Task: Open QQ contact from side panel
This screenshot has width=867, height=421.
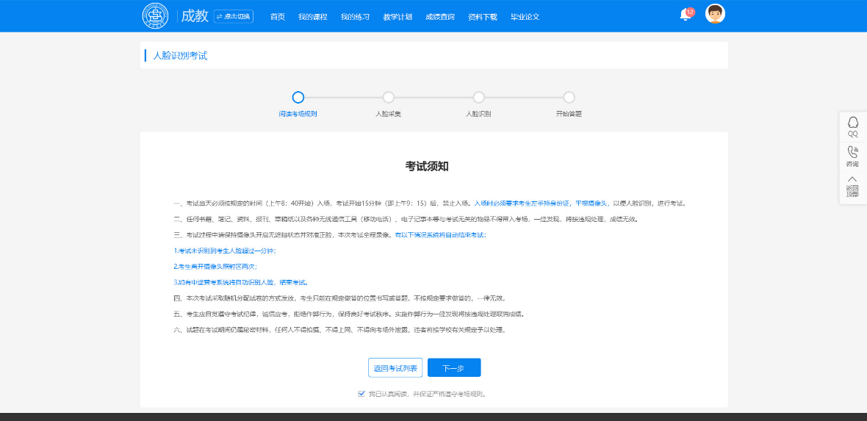Action: pos(852,126)
